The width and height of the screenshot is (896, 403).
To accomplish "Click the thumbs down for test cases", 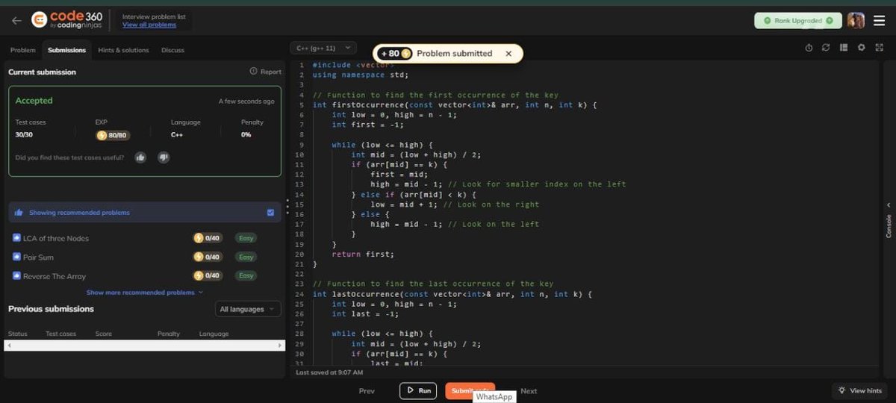I will (x=164, y=157).
